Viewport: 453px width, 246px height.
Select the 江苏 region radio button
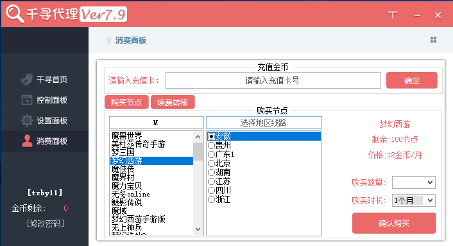[x=211, y=182]
